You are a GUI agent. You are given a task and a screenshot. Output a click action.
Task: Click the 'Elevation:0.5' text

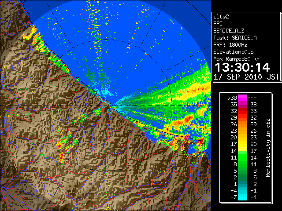(x=234, y=52)
